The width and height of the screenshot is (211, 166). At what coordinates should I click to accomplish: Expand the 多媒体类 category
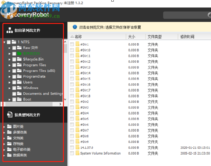click(x=4, y=132)
